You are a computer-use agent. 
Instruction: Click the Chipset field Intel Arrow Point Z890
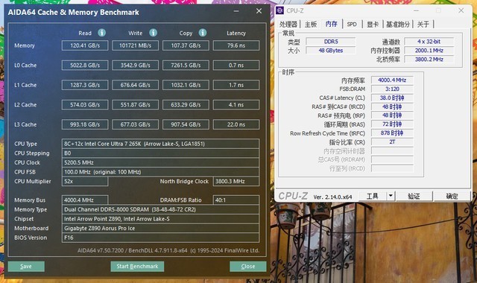coord(160,219)
